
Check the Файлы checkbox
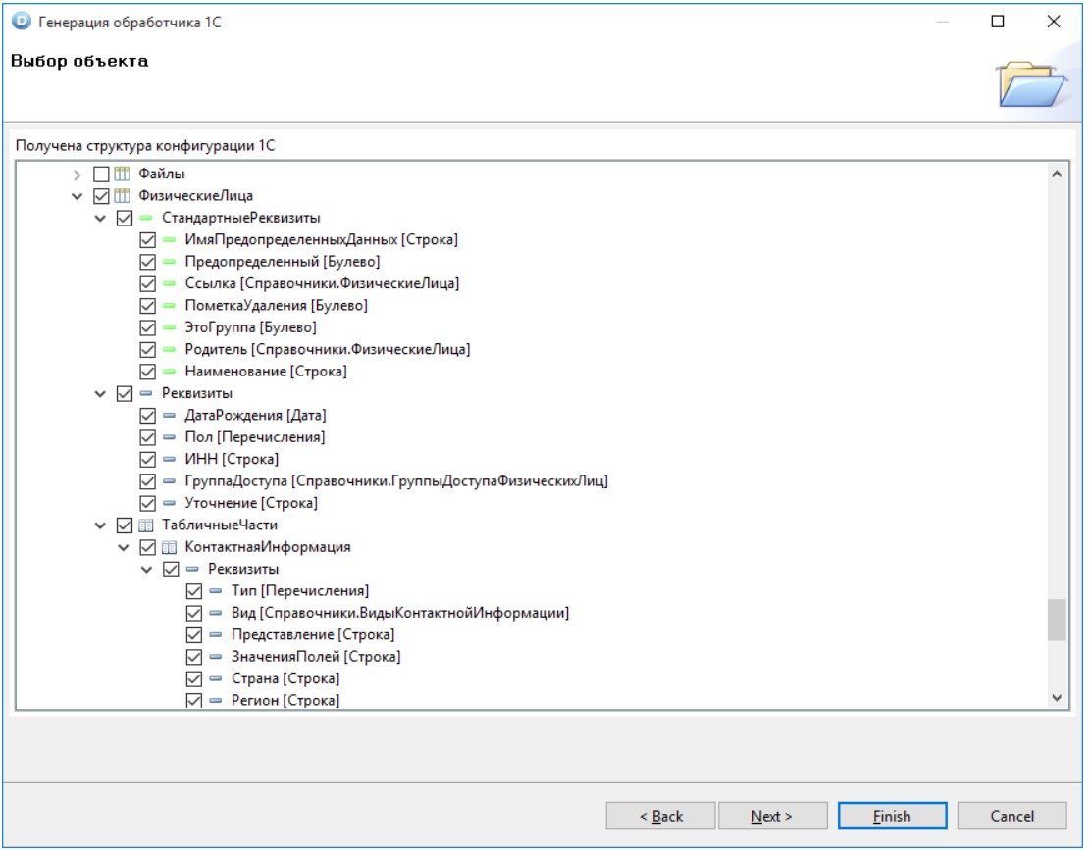click(x=101, y=174)
